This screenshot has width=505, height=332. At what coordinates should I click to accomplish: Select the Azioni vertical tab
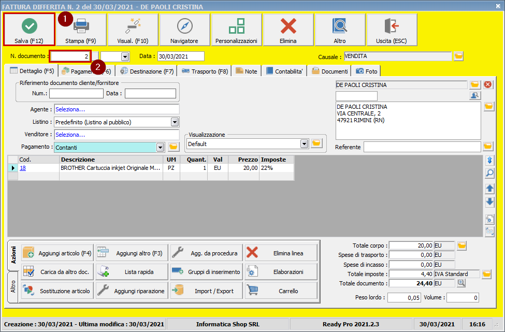(13, 255)
